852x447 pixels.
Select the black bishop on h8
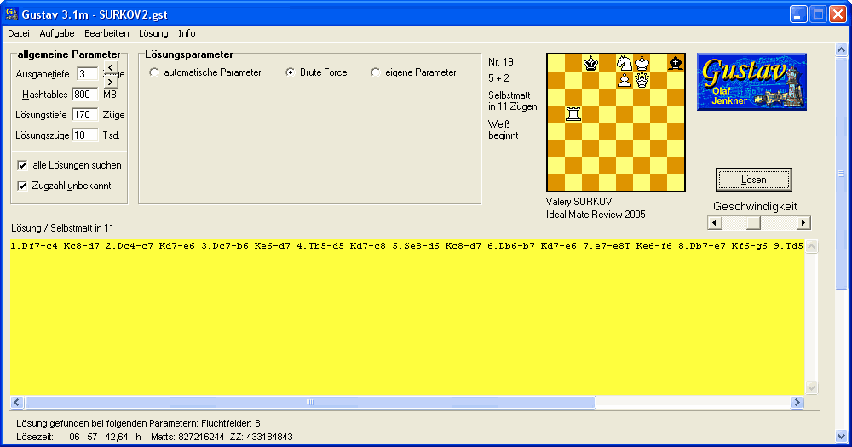[676, 63]
